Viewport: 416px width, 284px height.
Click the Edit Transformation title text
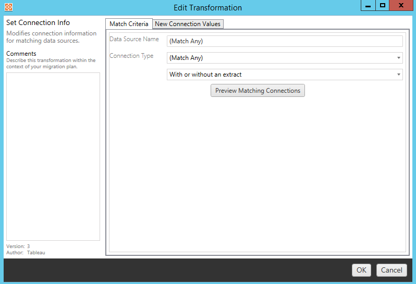click(x=208, y=8)
